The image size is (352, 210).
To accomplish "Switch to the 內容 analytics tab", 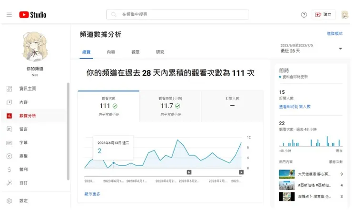I will point(111,52).
